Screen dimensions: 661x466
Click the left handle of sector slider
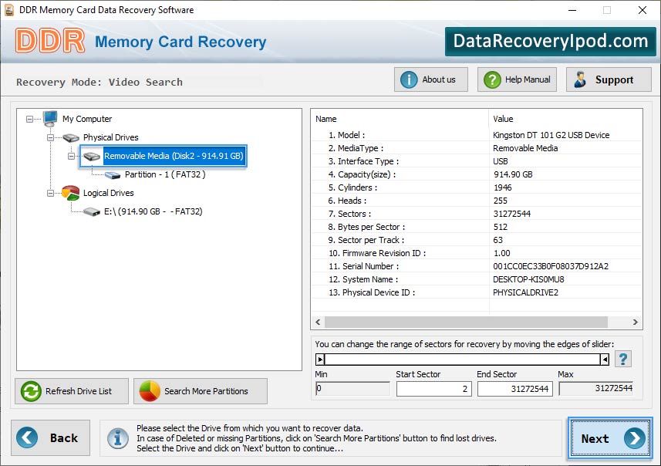[320, 360]
